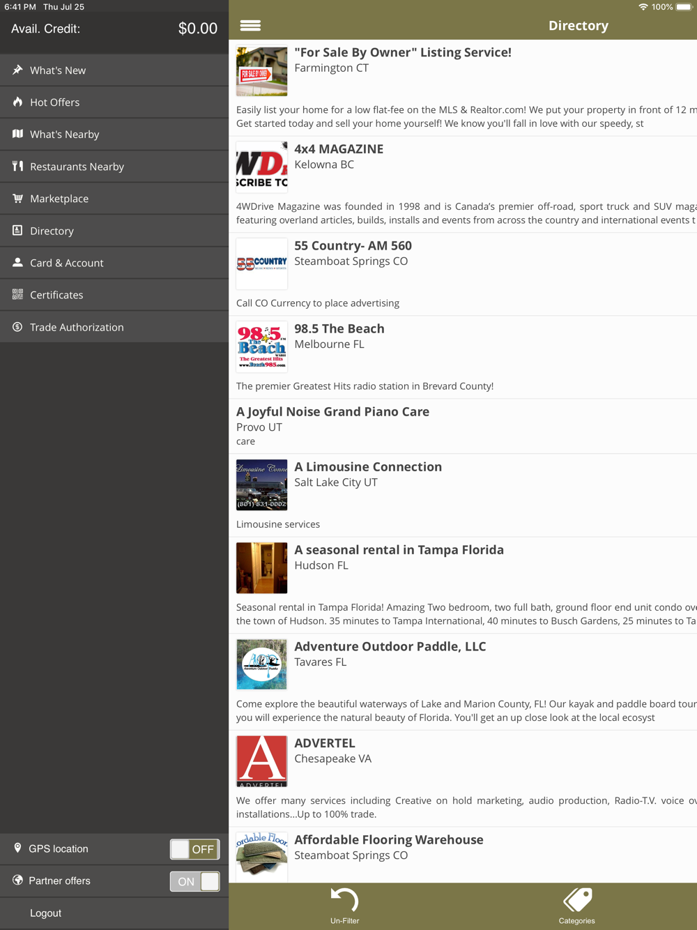Open the Limousine Connection thumbnail

tap(261, 485)
